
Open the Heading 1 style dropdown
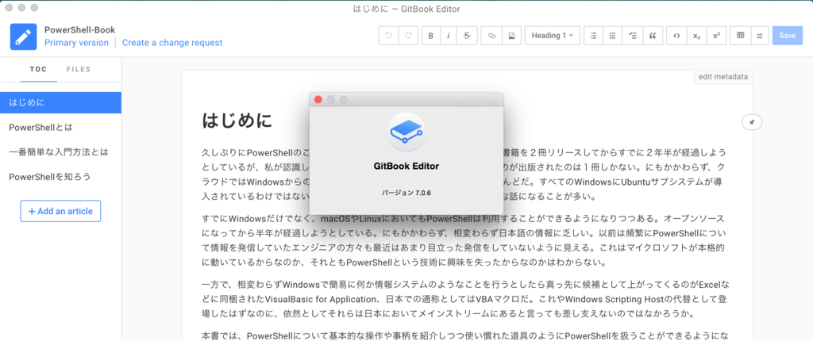pyautogui.click(x=553, y=36)
